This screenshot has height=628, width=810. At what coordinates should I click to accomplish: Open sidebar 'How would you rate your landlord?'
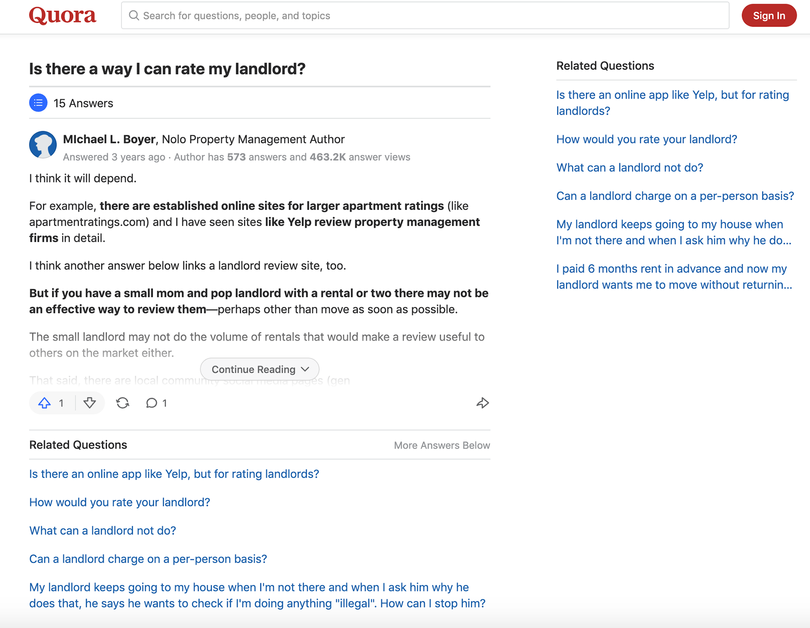(x=646, y=139)
